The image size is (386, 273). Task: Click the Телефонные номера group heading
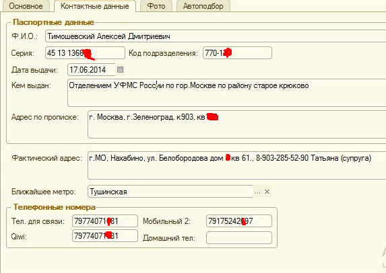coord(54,207)
